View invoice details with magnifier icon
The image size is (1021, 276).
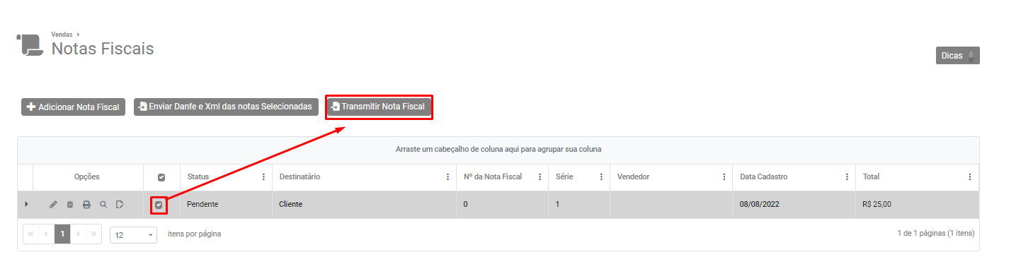tap(103, 205)
